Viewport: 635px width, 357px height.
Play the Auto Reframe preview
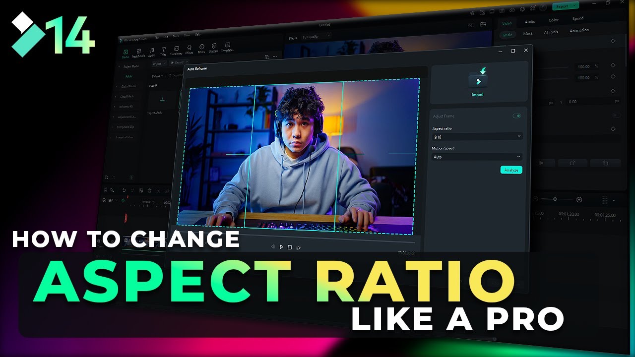281,246
